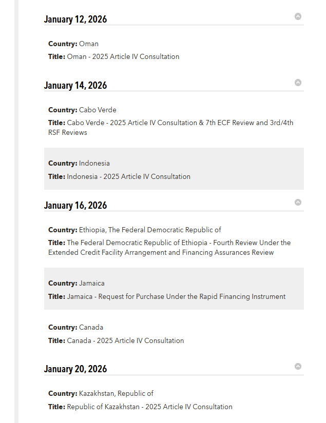This screenshot has width=326, height=423.
Task: Open Oman - 2025 Article IV Consultation title
Action: point(123,57)
